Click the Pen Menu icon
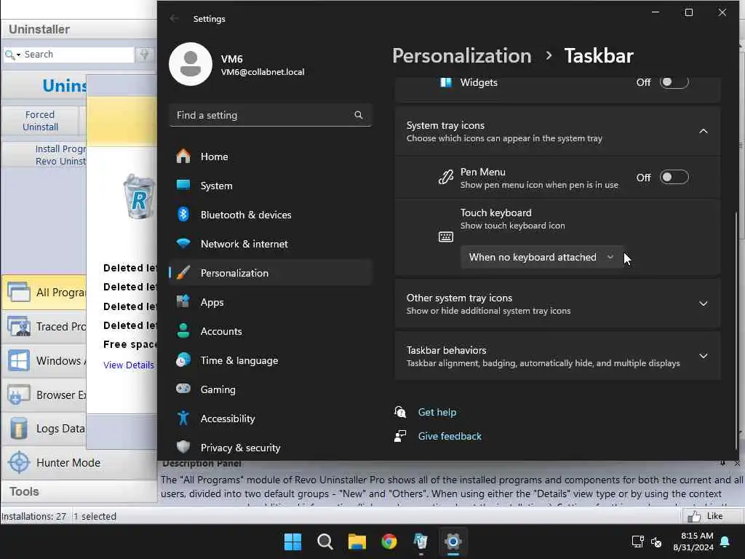Viewport: 745px width, 559px height. [446, 178]
